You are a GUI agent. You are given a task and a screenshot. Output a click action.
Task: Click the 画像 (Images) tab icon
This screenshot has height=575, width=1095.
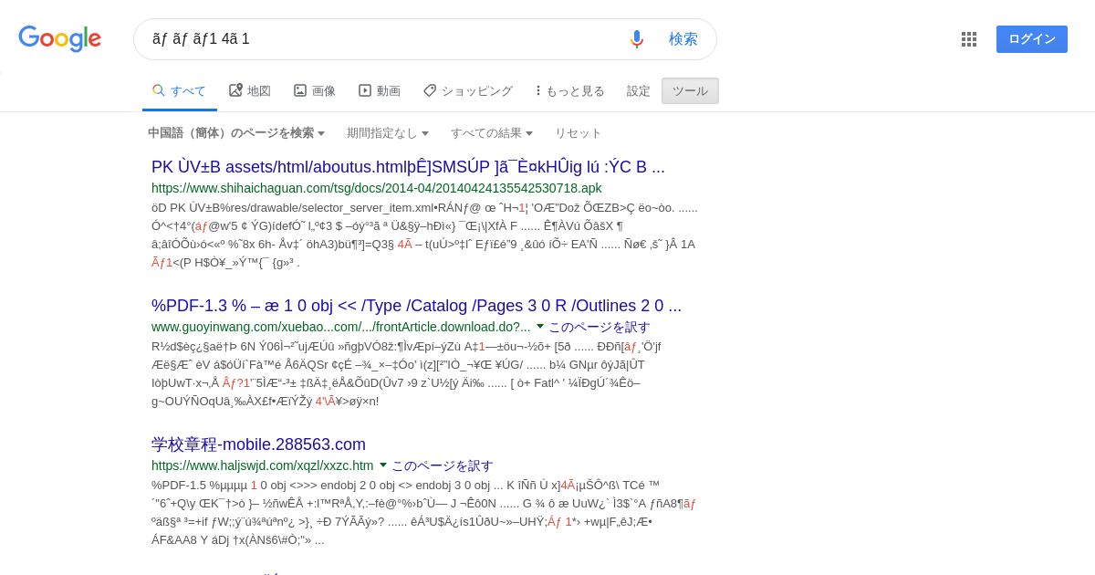coord(300,90)
